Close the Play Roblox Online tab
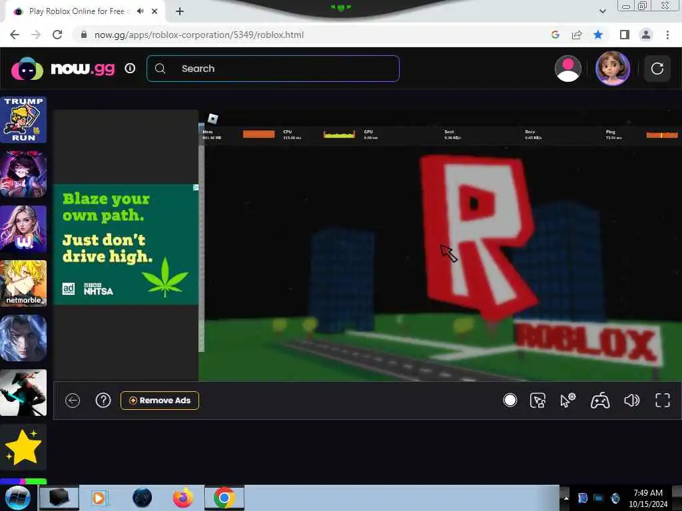The image size is (682, 511). (155, 11)
